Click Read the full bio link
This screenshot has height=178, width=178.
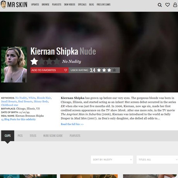click(x=72, y=124)
